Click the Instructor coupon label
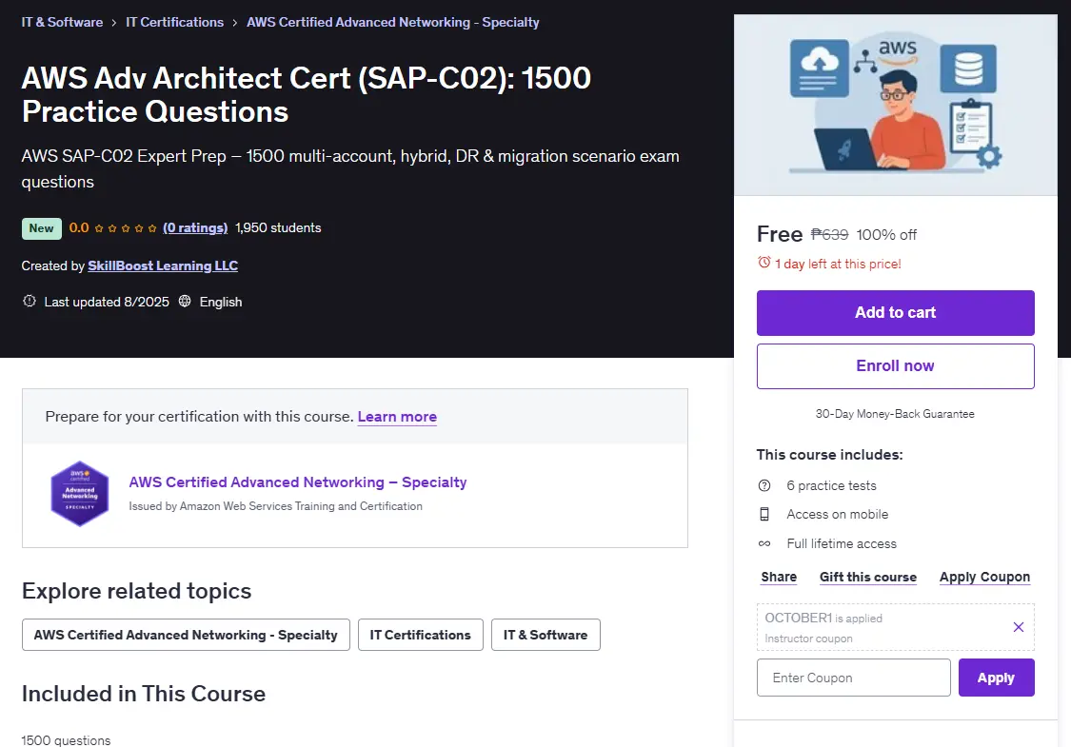The image size is (1071, 747). (808, 639)
